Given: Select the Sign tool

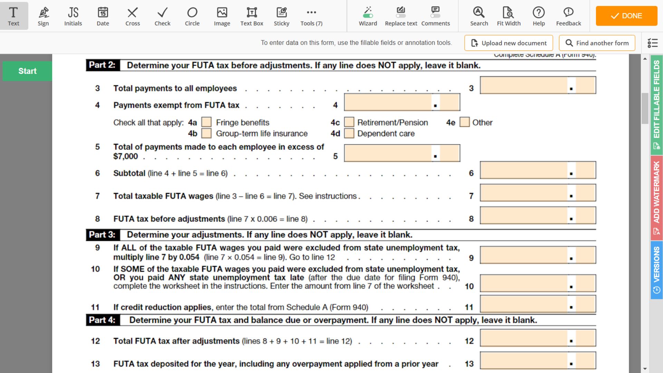Looking at the screenshot, I should [42, 16].
